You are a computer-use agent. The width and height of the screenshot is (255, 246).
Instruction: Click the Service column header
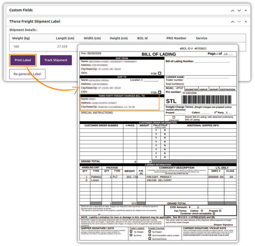pos(201,38)
